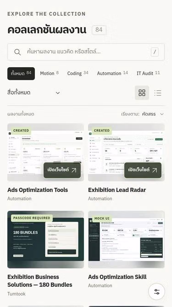172x307 pixels.
Task: Click CREATED badge on Ads Optimization Tools
Action: pos(21,131)
